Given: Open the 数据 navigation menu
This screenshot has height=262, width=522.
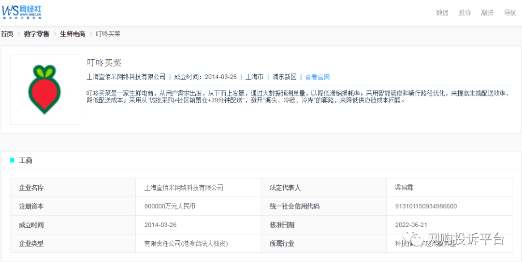Looking at the screenshot, I should pyautogui.click(x=442, y=13).
